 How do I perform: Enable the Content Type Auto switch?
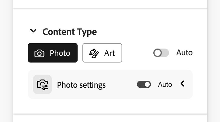pyautogui.click(x=161, y=53)
